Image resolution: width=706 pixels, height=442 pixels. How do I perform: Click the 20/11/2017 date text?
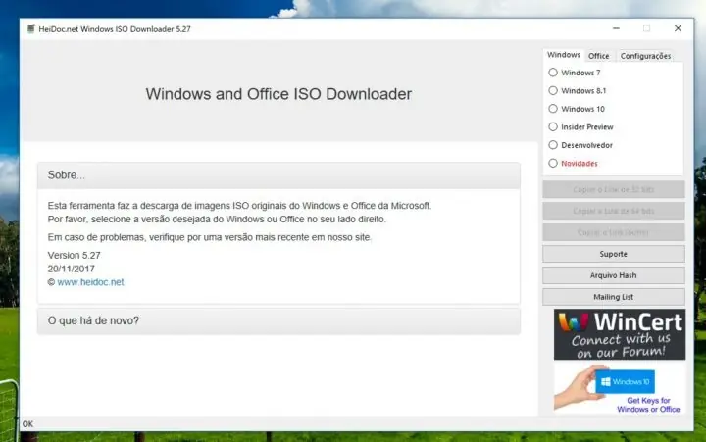coord(72,269)
